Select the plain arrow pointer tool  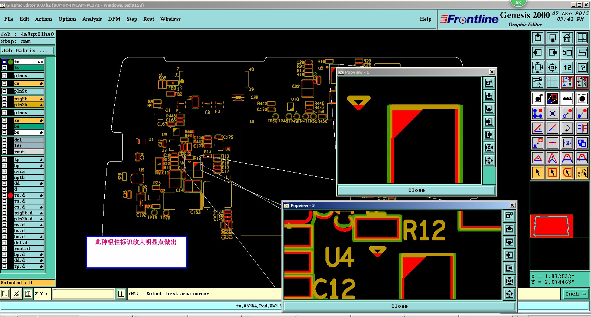(538, 173)
